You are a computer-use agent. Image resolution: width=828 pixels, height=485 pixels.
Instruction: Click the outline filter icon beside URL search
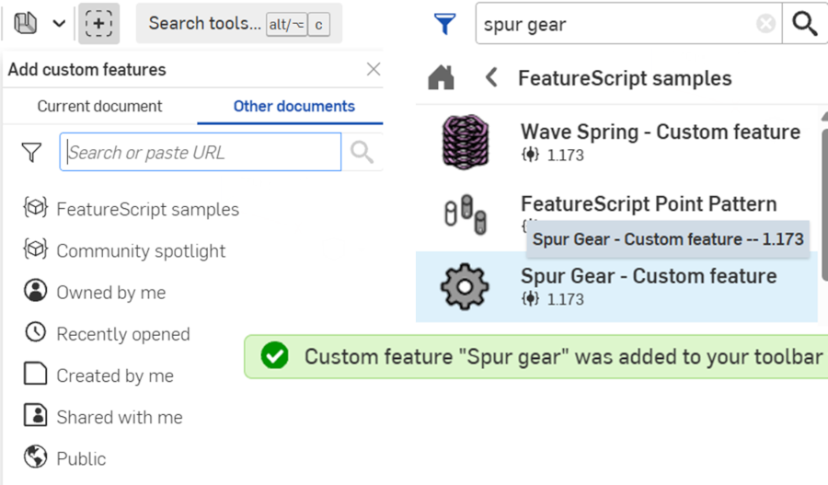coord(32,153)
